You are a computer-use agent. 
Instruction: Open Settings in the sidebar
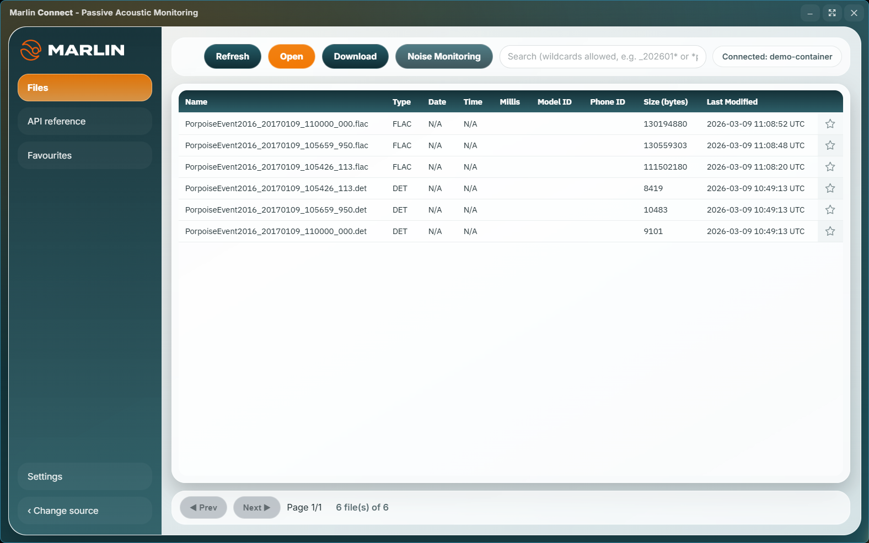tap(85, 476)
